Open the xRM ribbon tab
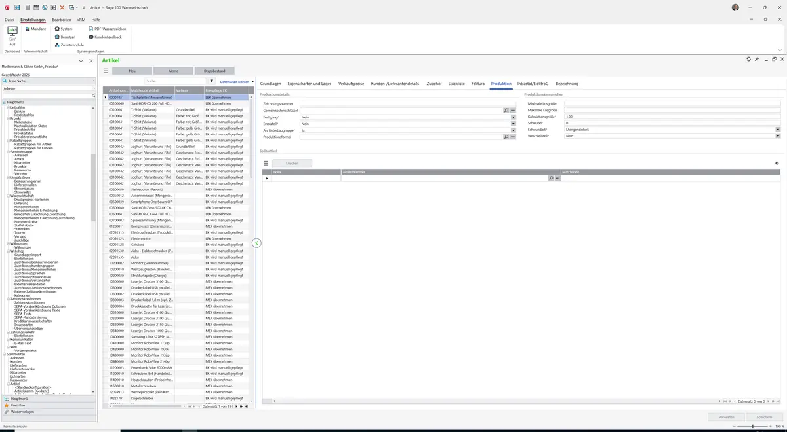The image size is (787, 432). point(81,20)
